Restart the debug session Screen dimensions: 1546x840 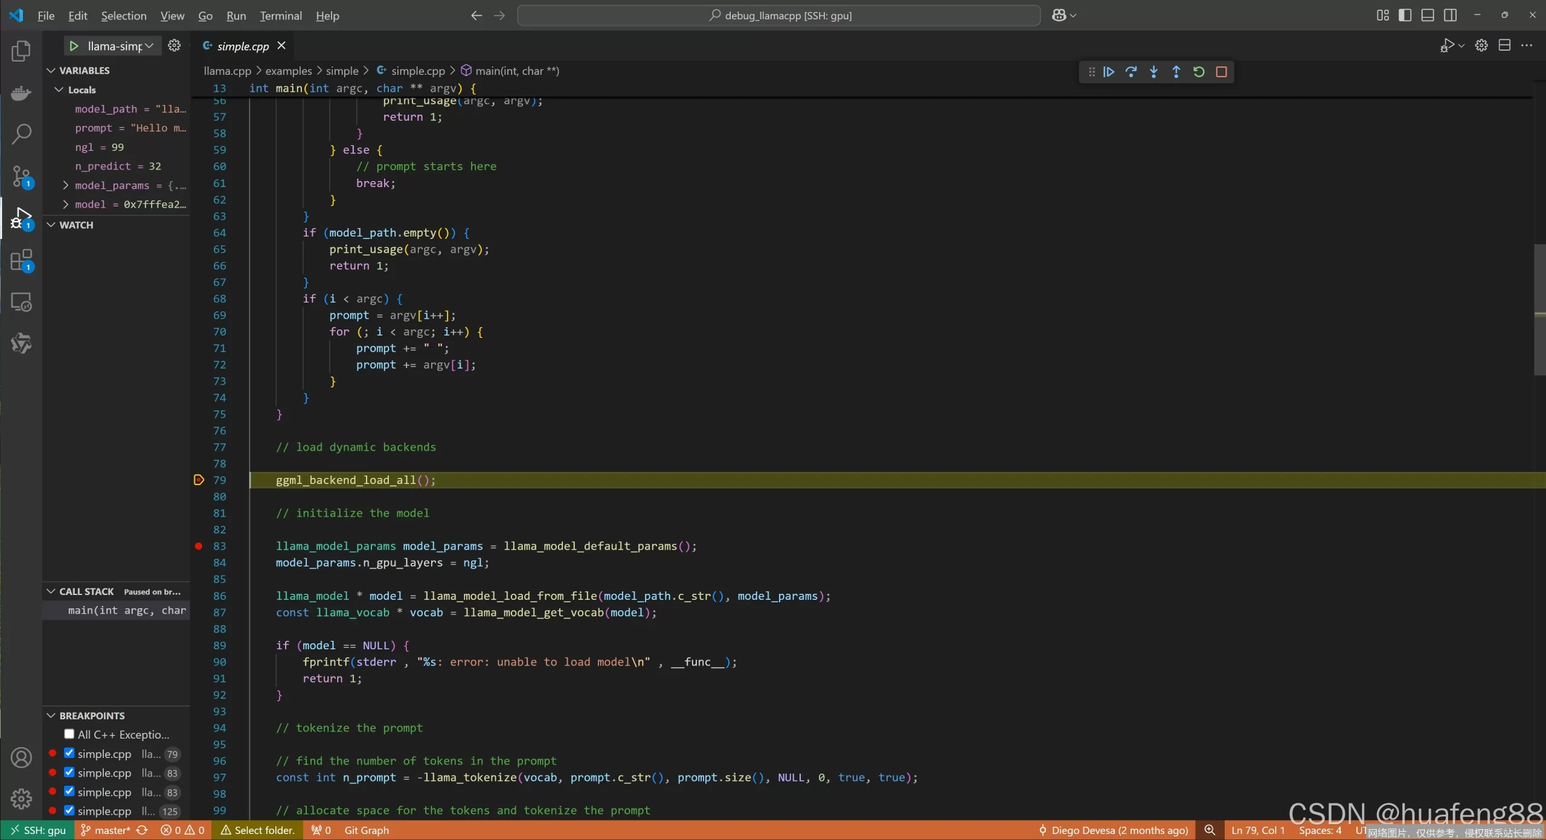(1199, 72)
